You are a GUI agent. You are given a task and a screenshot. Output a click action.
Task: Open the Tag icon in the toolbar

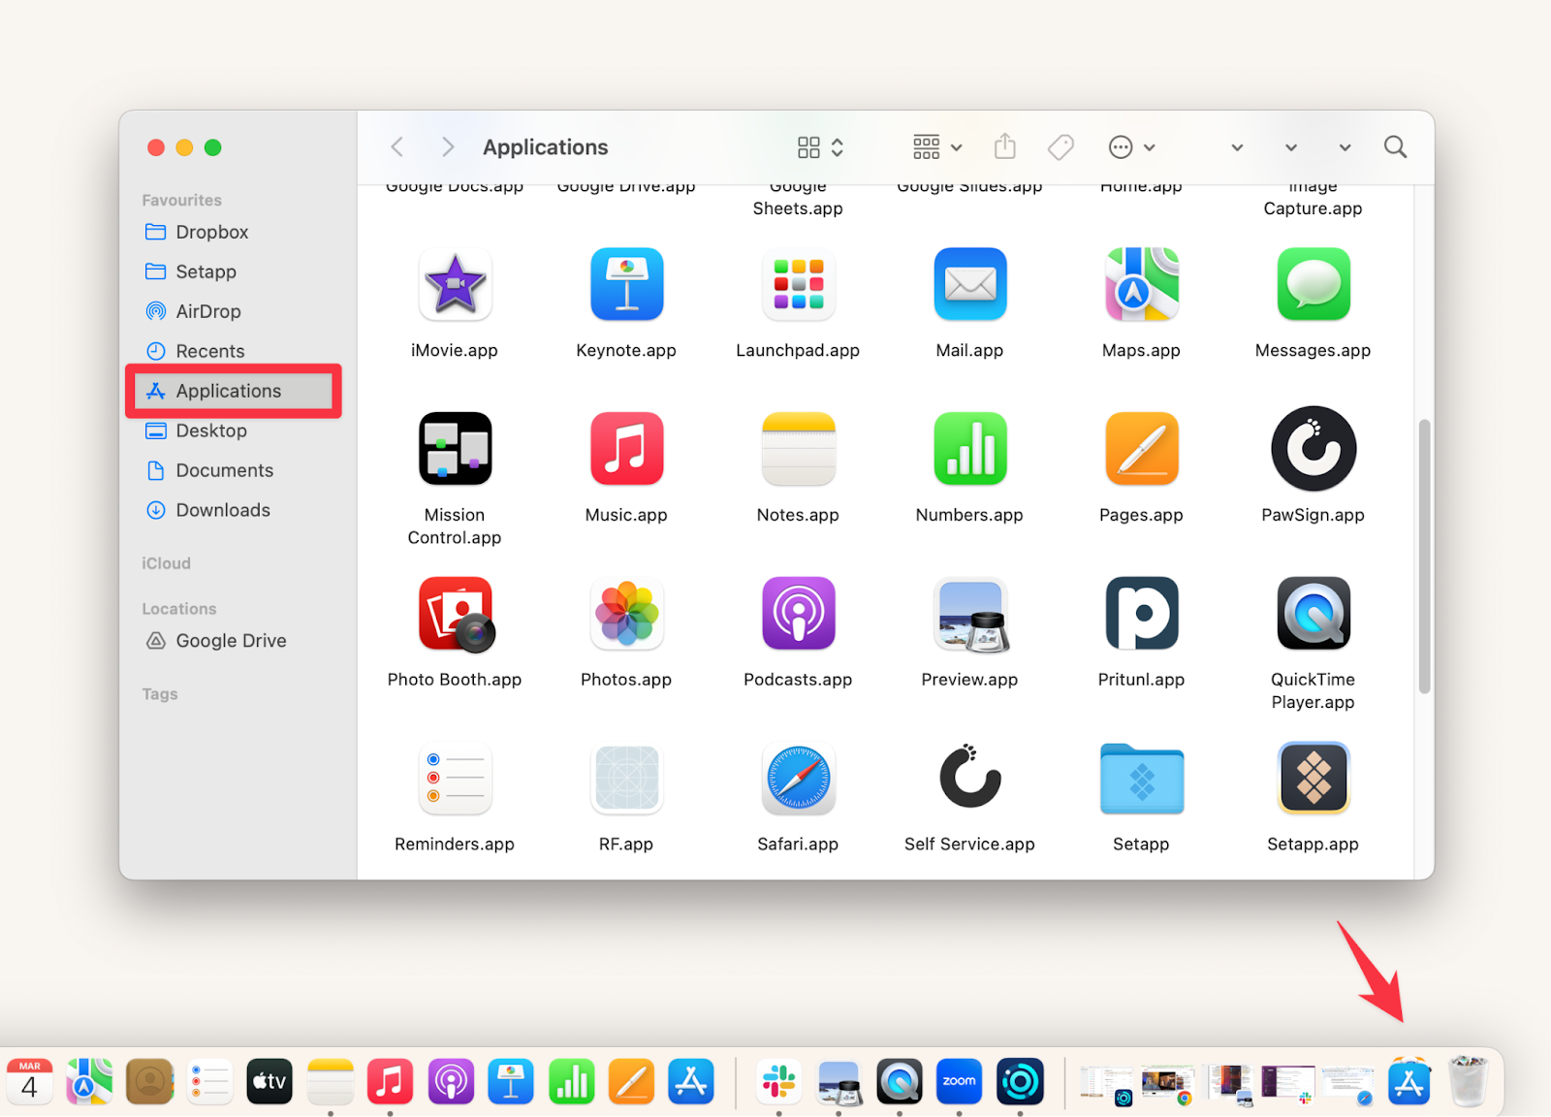click(1060, 146)
